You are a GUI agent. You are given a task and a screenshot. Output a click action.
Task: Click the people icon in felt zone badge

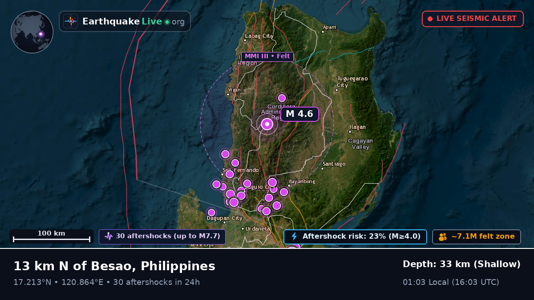(443, 237)
